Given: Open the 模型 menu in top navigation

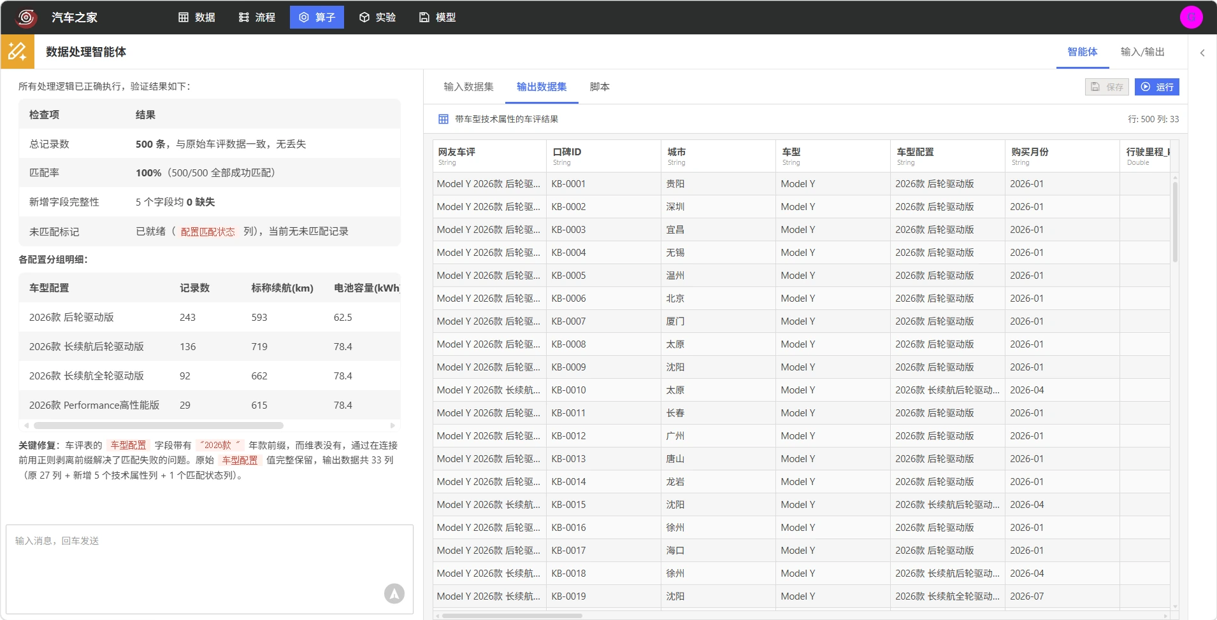Looking at the screenshot, I should click(437, 17).
